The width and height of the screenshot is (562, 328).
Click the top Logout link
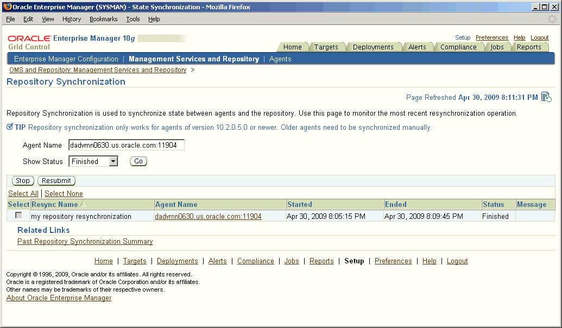coord(539,37)
